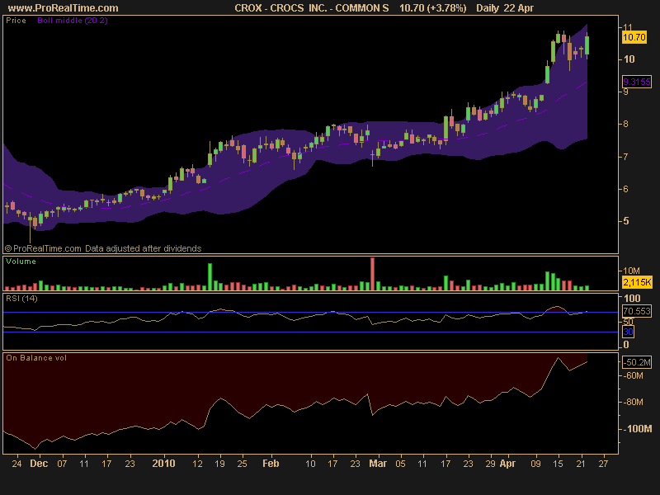Click the 2,115K volume value tag
Image resolution: width=660 pixels, height=495 pixels.
637,282
